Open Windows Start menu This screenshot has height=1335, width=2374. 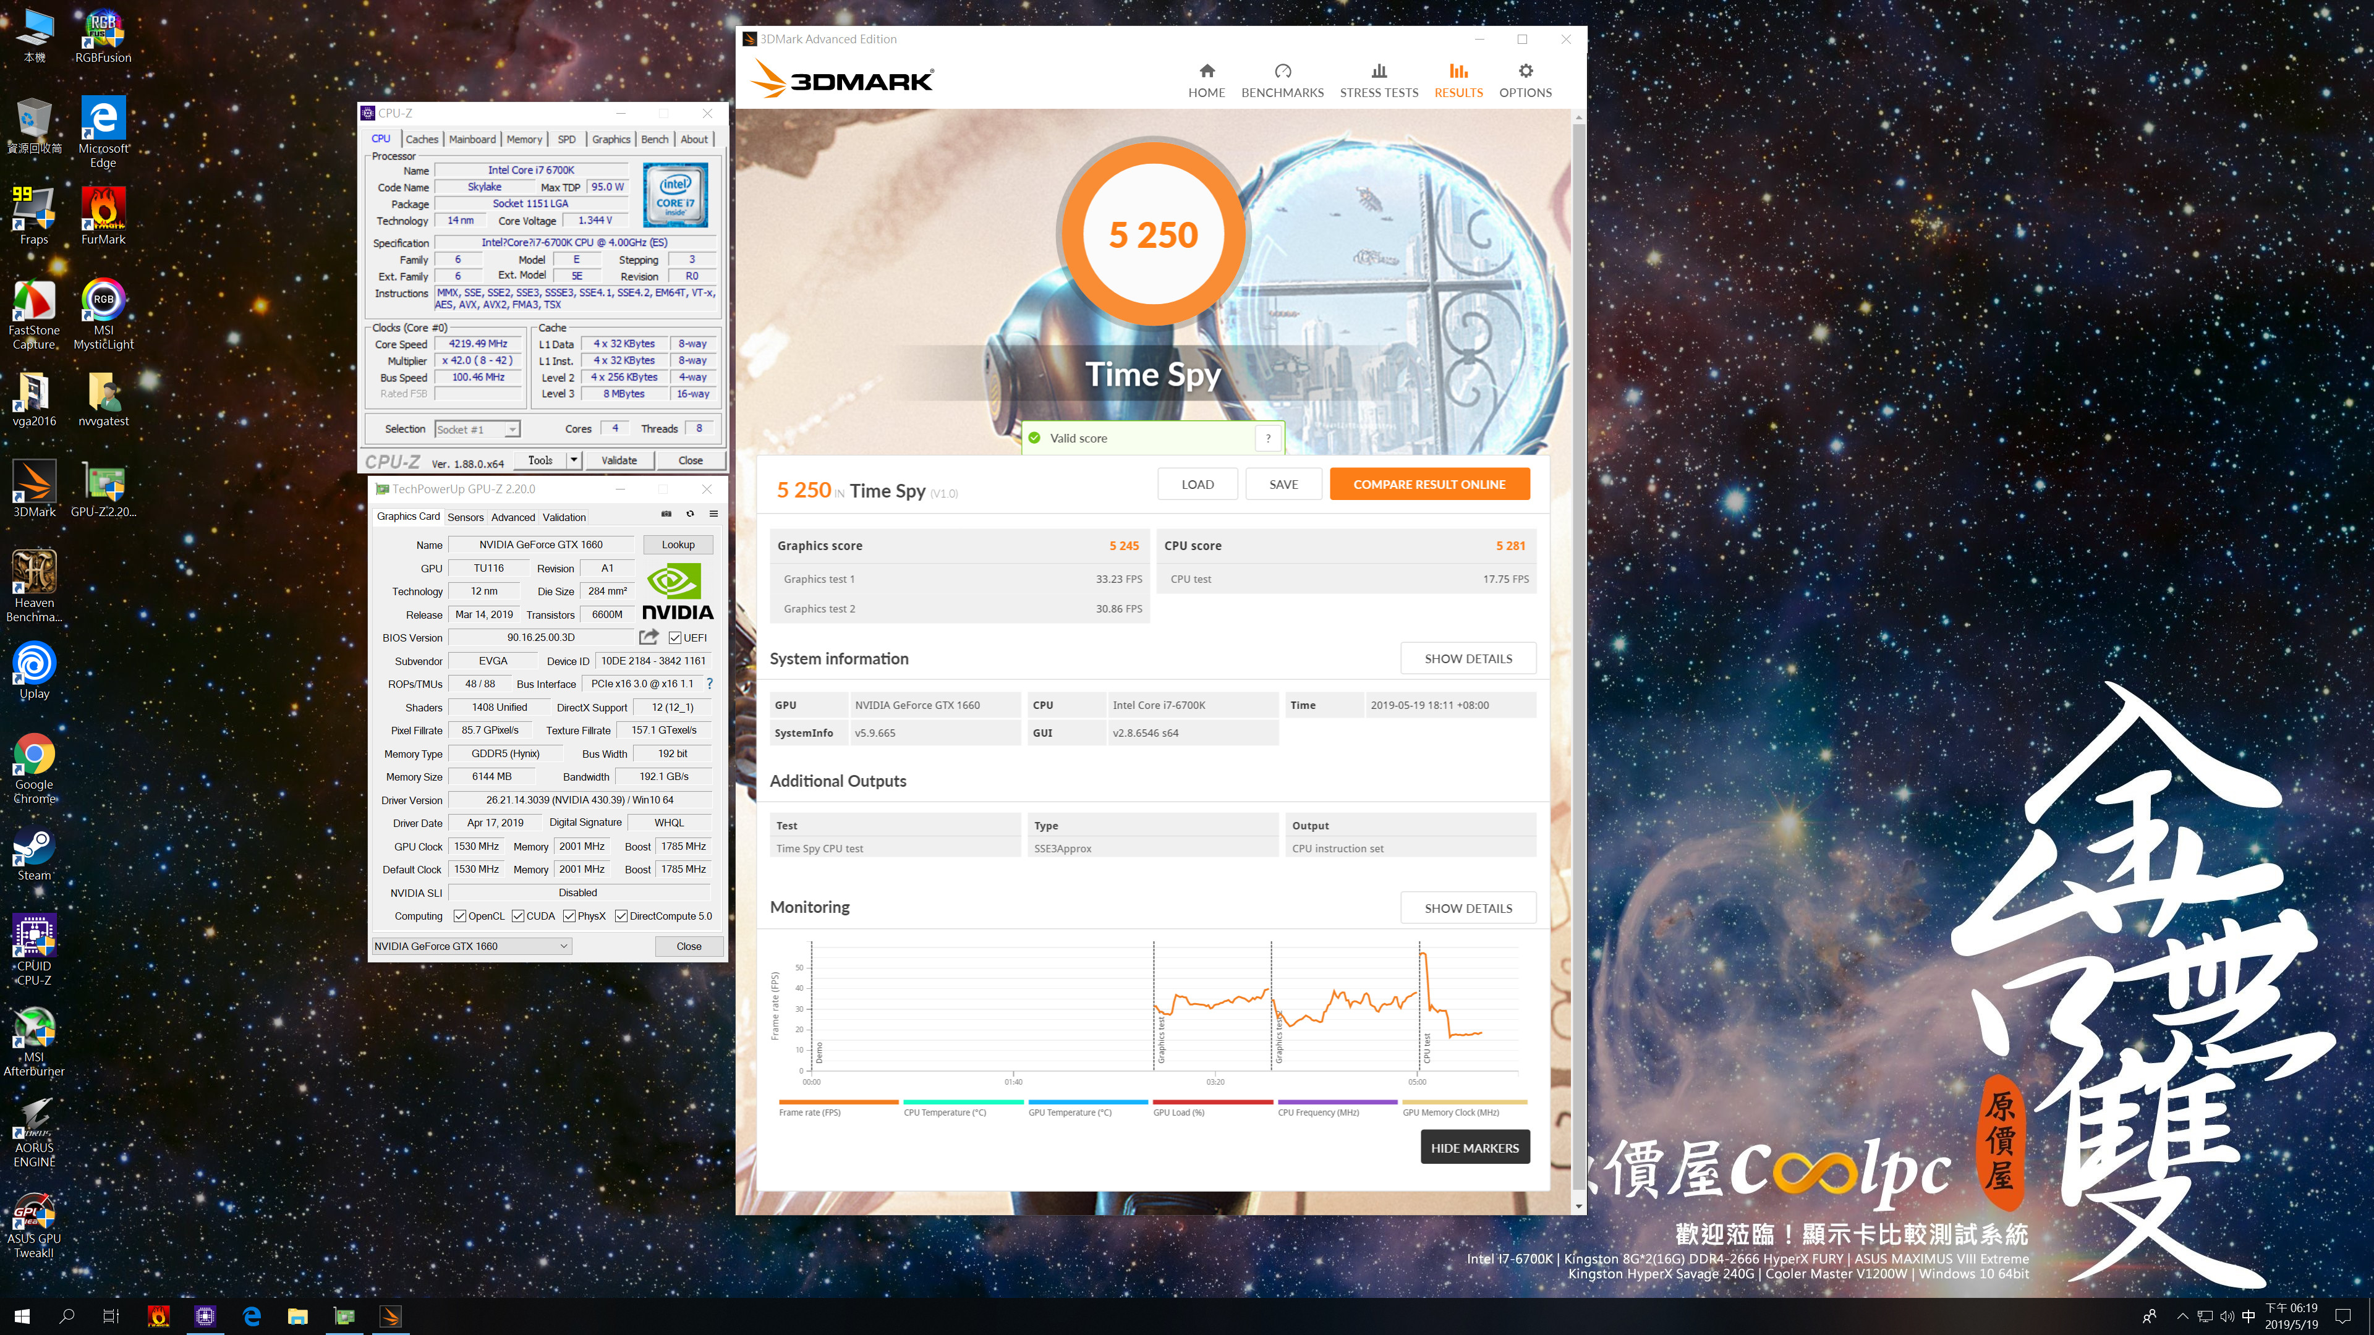22,1316
